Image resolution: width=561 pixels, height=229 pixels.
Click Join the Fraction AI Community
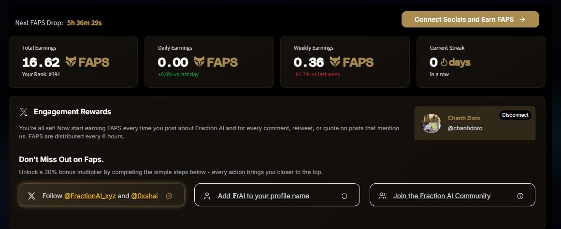(442, 196)
